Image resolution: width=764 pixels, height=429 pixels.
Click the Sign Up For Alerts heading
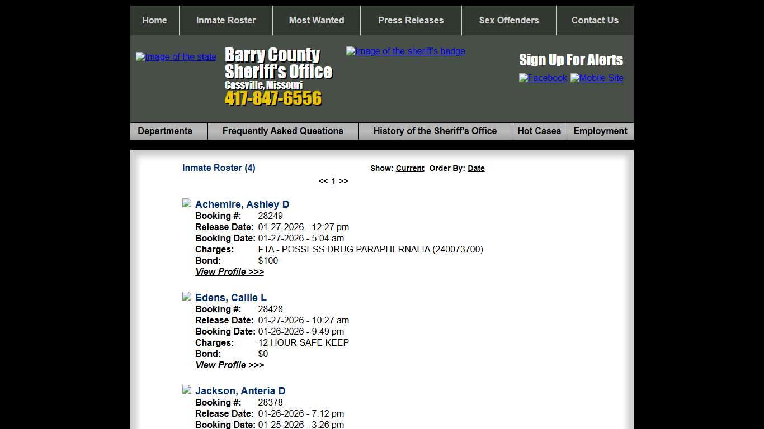tap(571, 60)
